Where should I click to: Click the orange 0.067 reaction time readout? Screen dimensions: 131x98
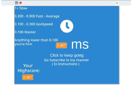[61, 45]
